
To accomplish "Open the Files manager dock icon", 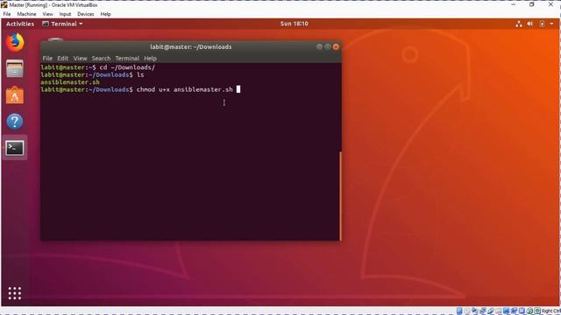I will click(x=15, y=68).
